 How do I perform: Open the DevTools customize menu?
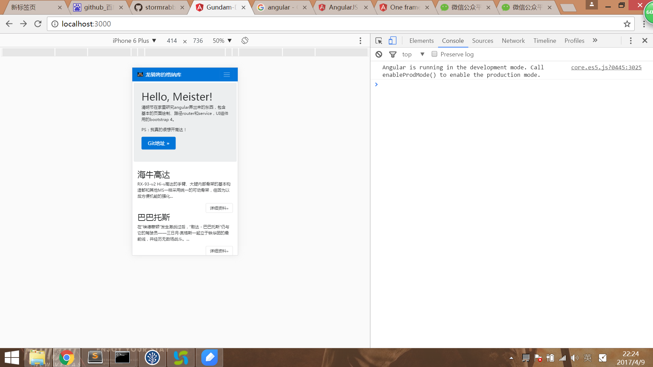coord(631,41)
